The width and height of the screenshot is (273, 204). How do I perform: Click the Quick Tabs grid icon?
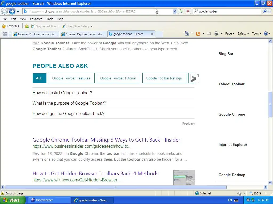pos(5,34)
